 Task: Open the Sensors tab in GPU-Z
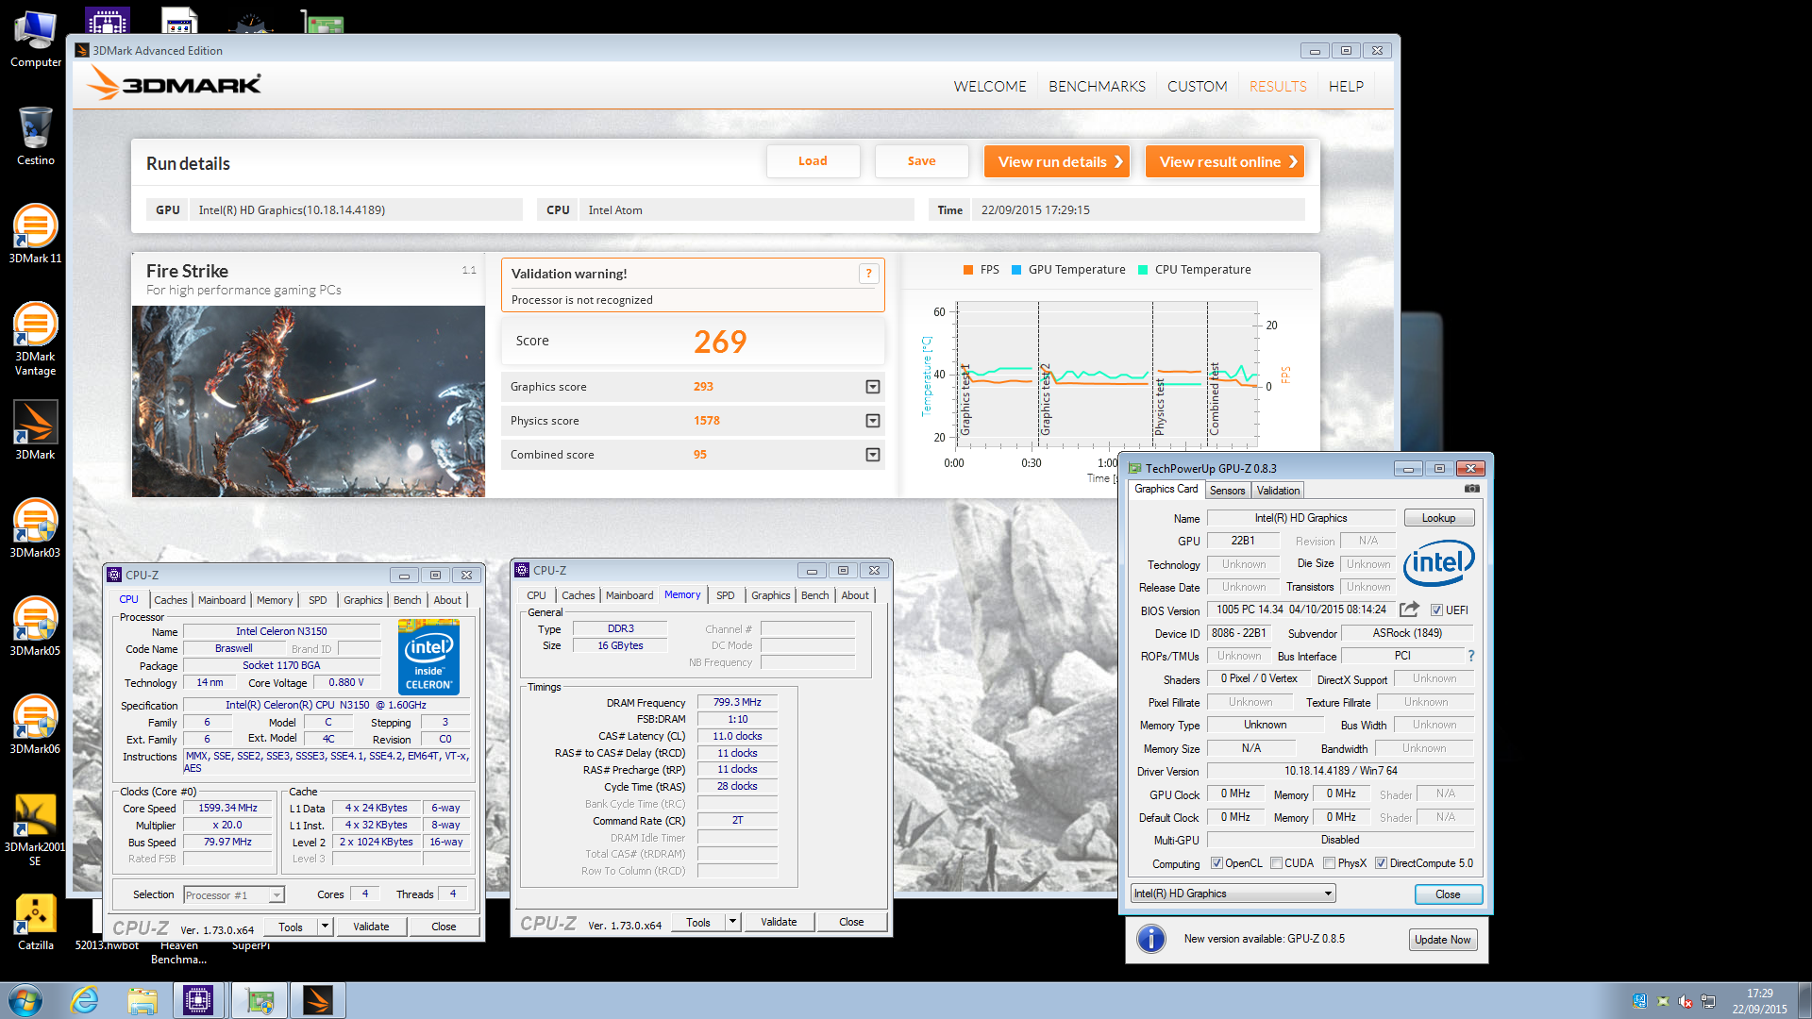click(1227, 491)
